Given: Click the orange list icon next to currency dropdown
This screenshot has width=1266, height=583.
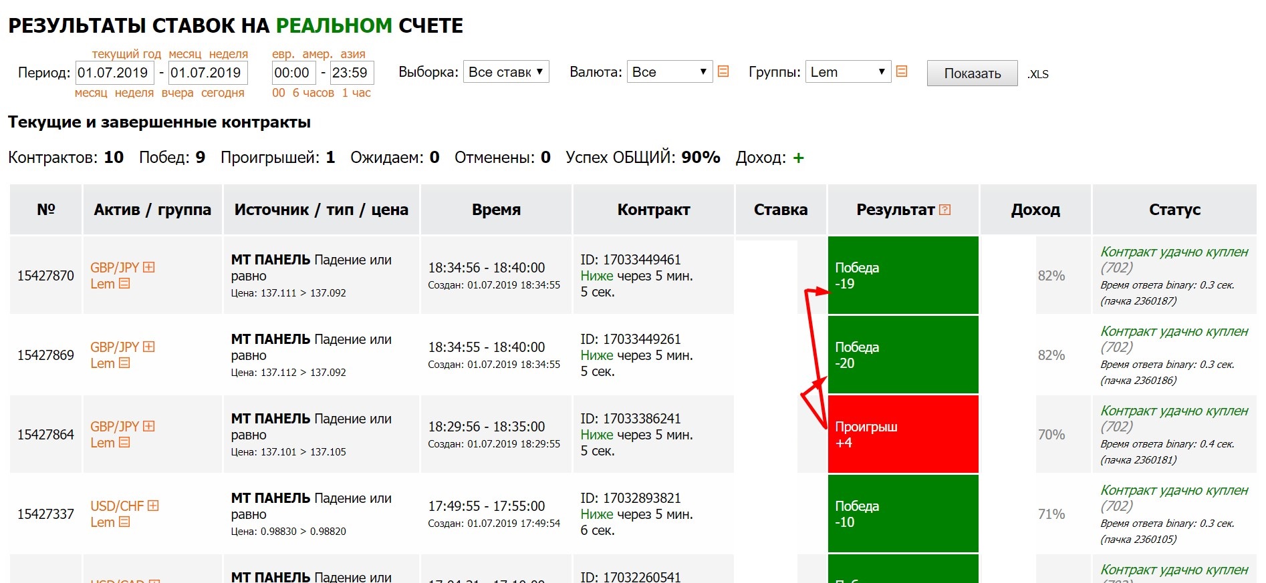Looking at the screenshot, I should click(x=723, y=71).
